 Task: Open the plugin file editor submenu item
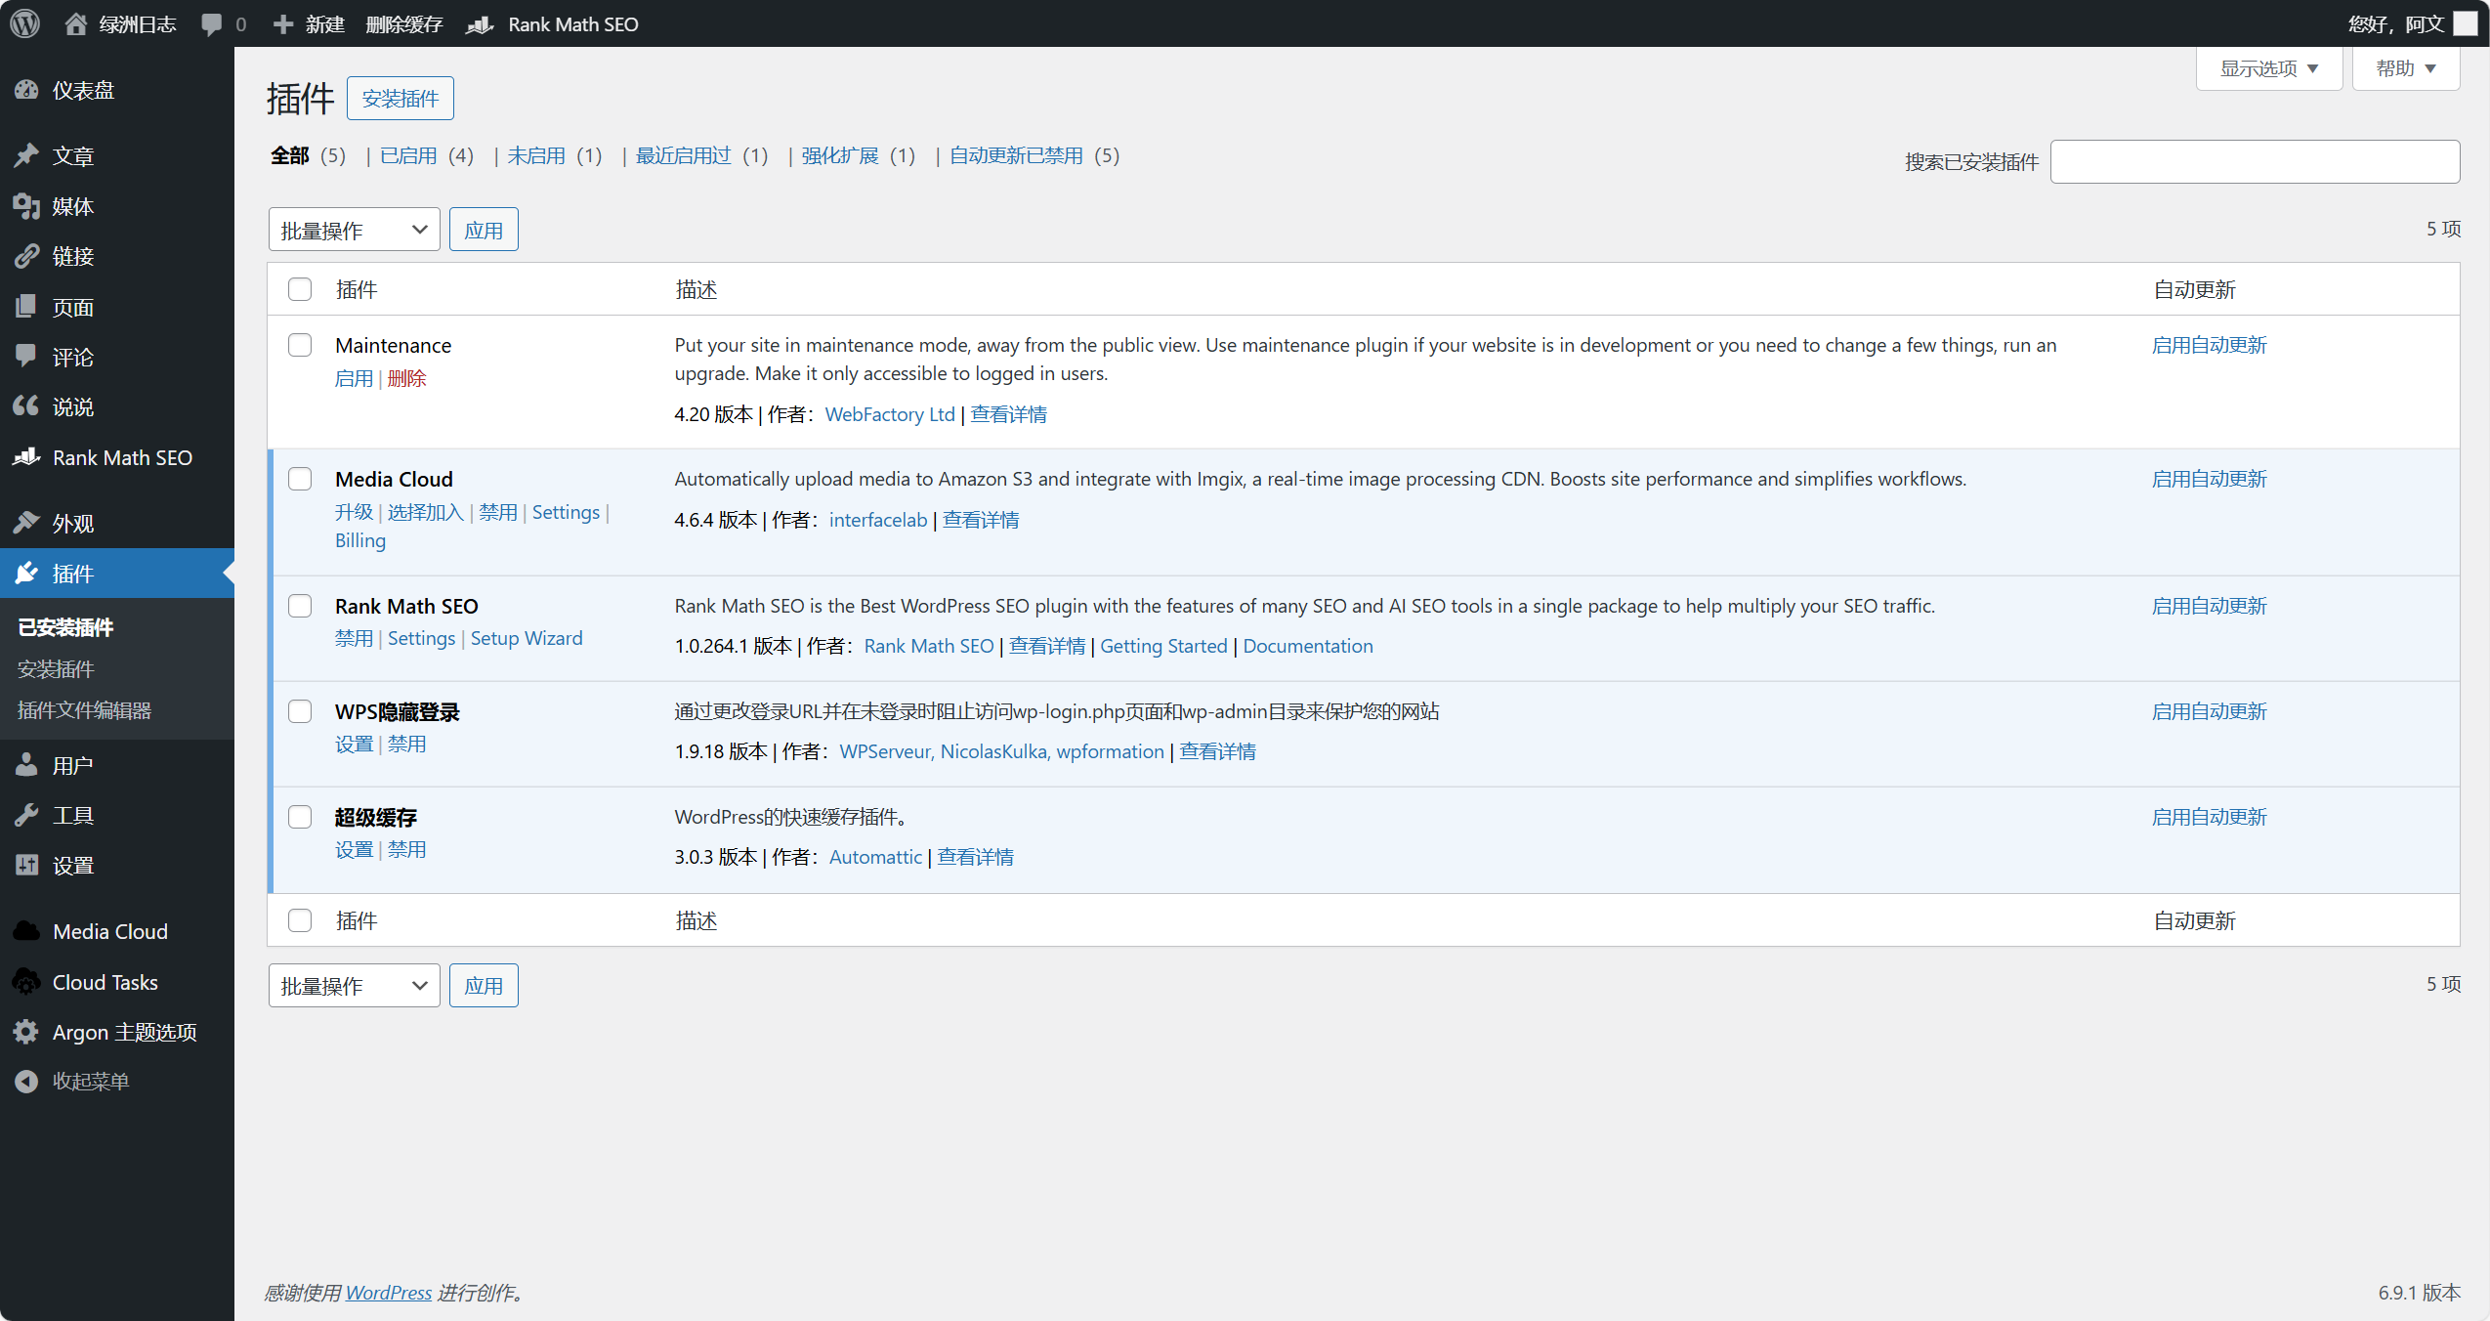click(84, 710)
